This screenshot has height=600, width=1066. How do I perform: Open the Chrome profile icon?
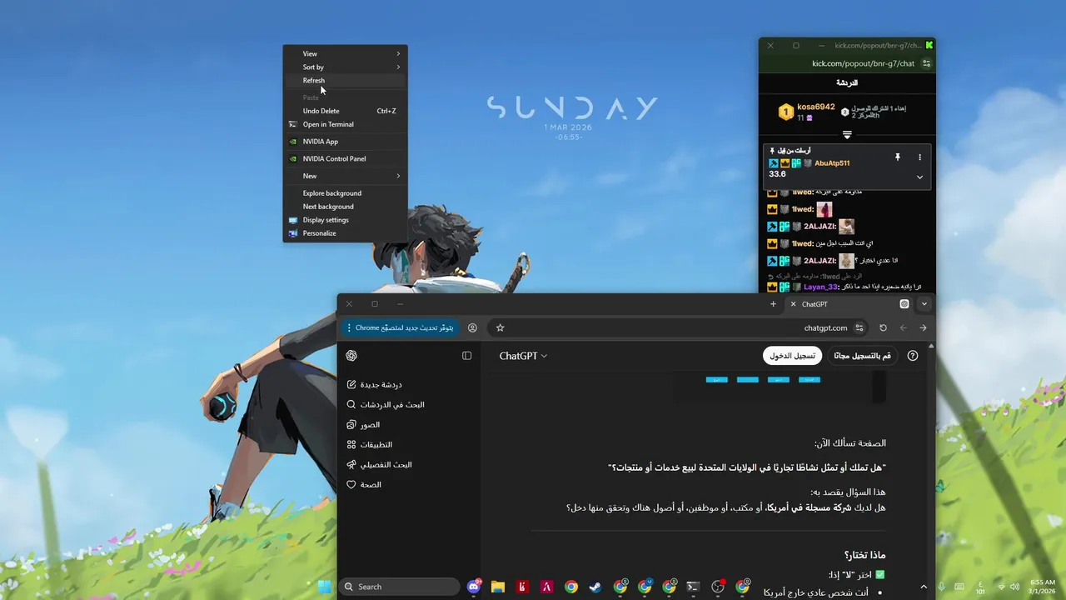(x=472, y=327)
